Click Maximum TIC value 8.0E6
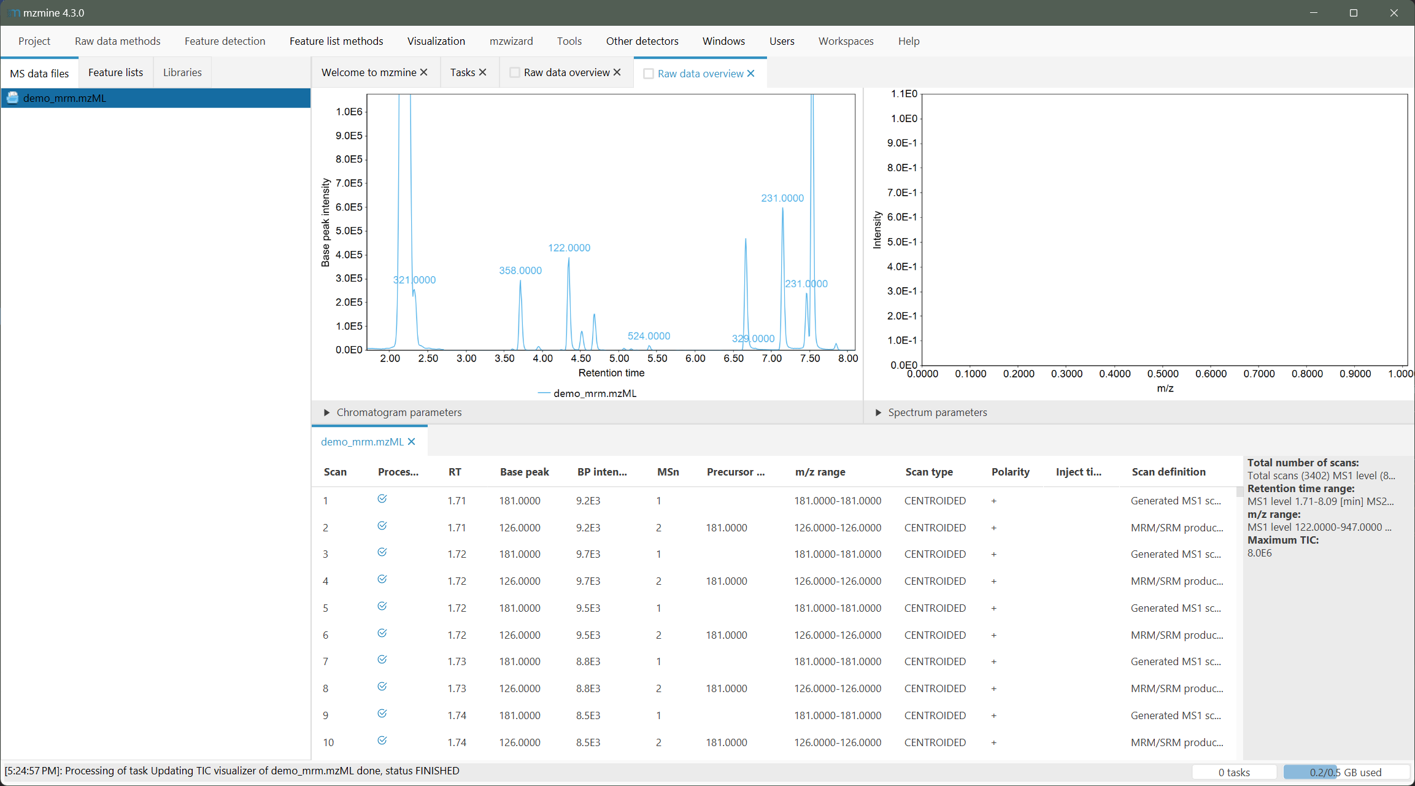This screenshot has height=786, width=1415. (x=1260, y=553)
